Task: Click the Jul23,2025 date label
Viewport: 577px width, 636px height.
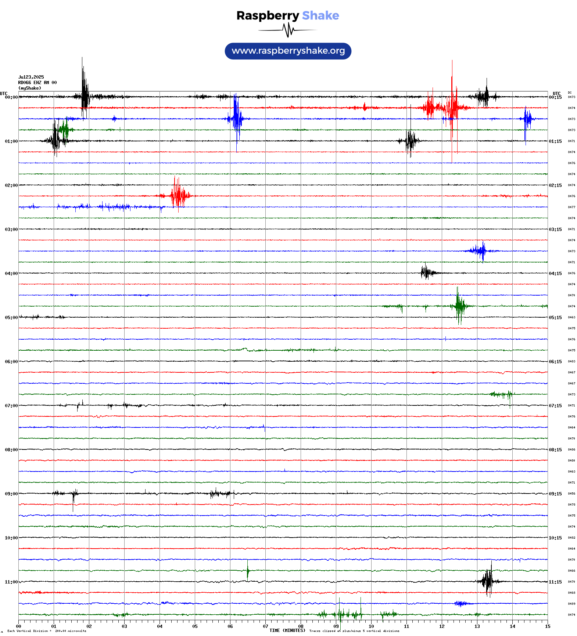Action: pyautogui.click(x=31, y=77)
